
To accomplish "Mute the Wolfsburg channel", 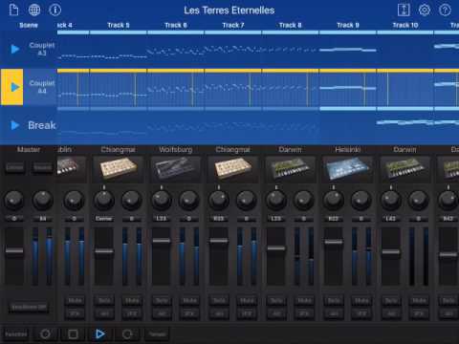I will (189, 300).
